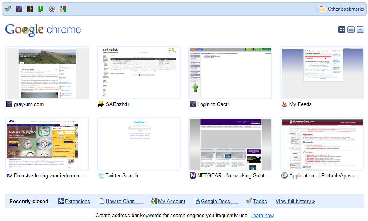Click the SABnzbd+ favicon
The height and width of the screenshot is (221, 368).
101,104
